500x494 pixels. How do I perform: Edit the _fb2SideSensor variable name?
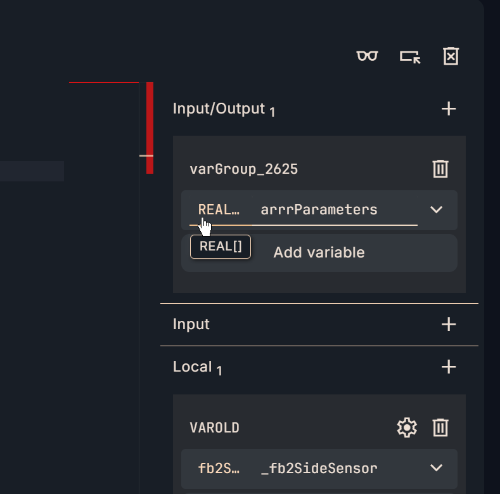coord(319,468)
